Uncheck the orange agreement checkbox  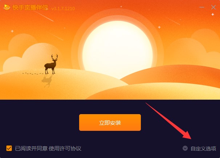pyautogui.click(x=9, y=148)
